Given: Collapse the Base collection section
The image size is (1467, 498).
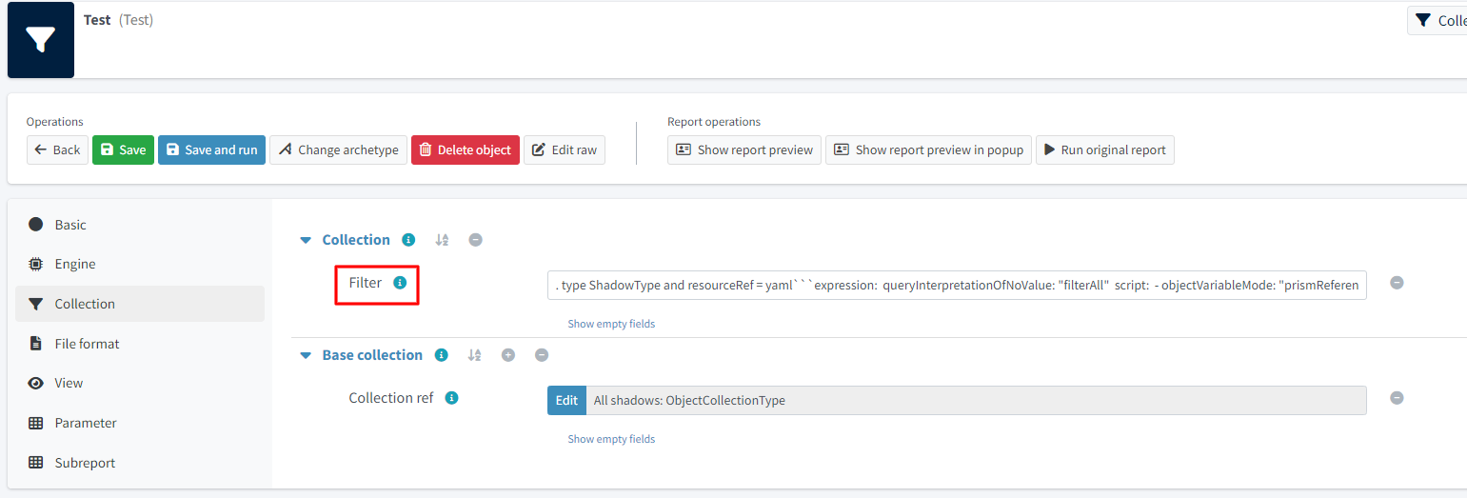Looking at the screenshot, I should (x=306, y=355).
